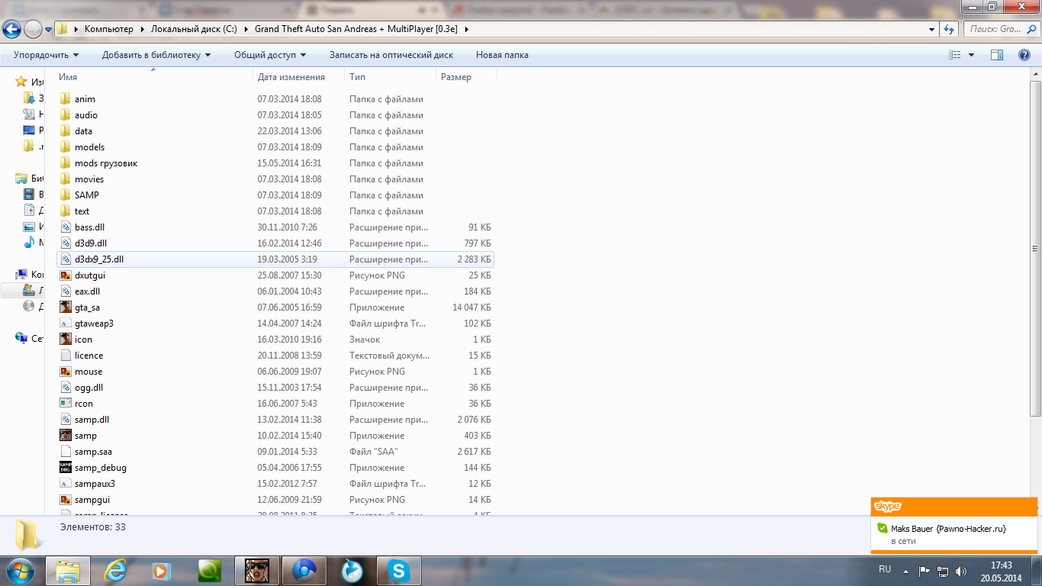Sort files by the Имя column header
The height and width of the screenshot is (586, 1042).
[x=68, y=77]
